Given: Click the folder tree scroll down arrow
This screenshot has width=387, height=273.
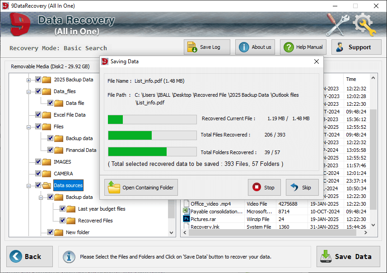Looking at the screenshot, I should tap(171, 233).
